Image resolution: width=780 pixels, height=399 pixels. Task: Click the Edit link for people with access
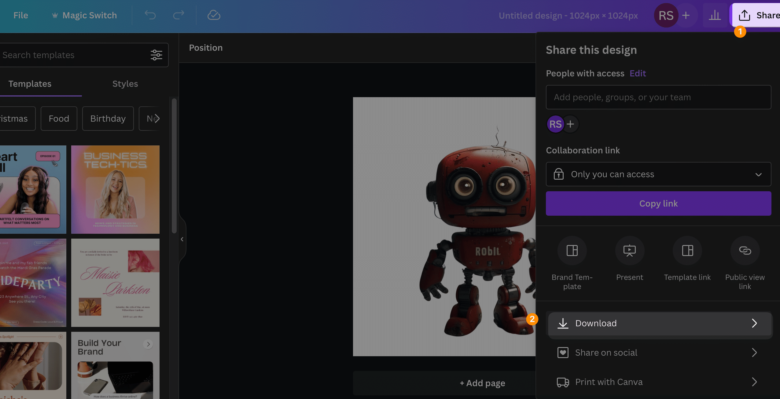(638, 73)
